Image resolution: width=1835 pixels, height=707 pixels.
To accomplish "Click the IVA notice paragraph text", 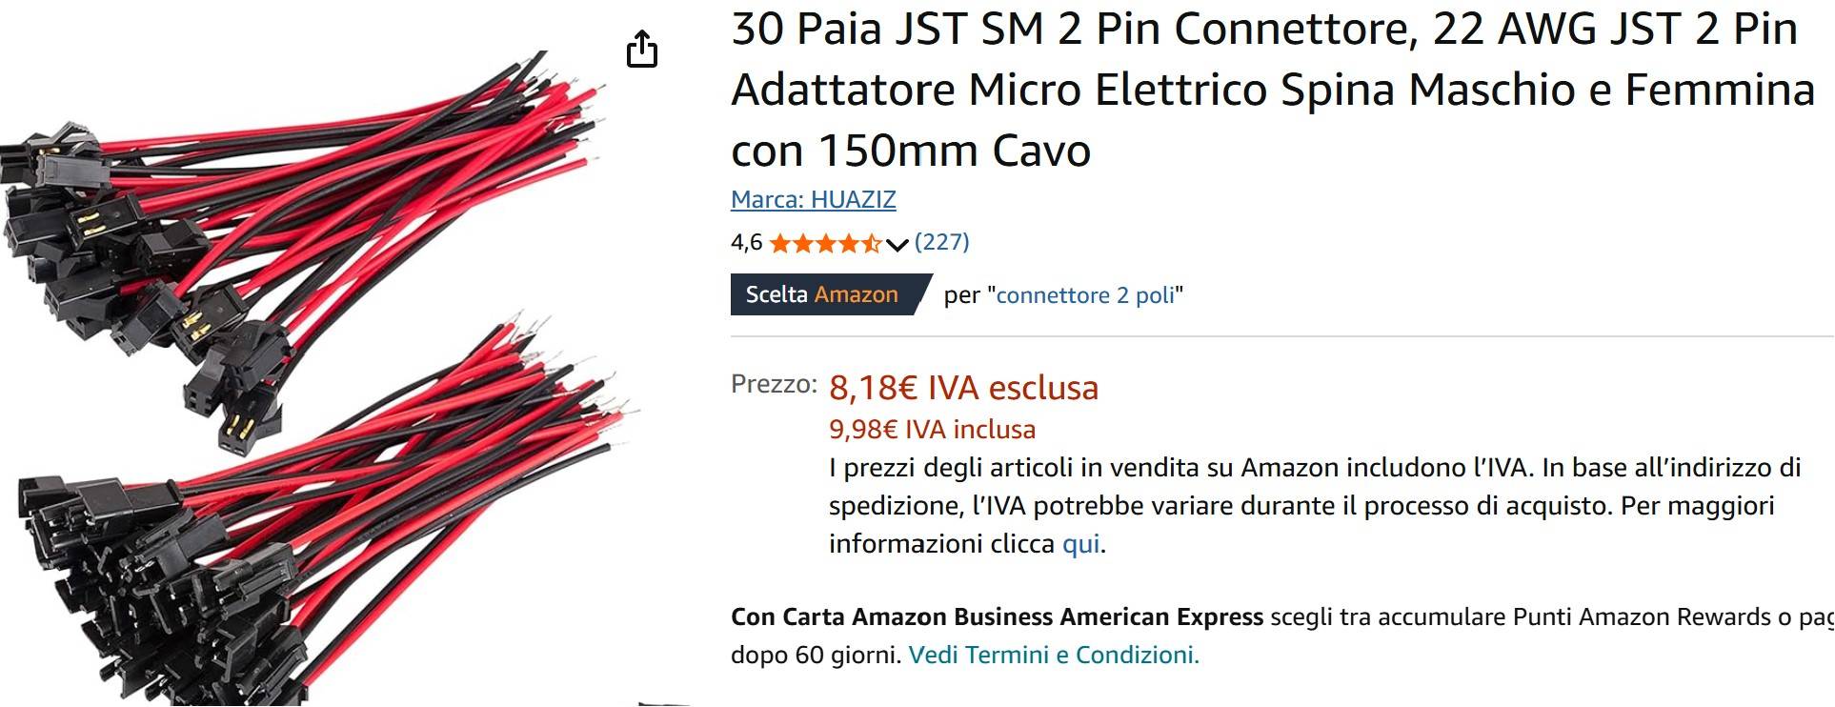I will coord(1315,506).
